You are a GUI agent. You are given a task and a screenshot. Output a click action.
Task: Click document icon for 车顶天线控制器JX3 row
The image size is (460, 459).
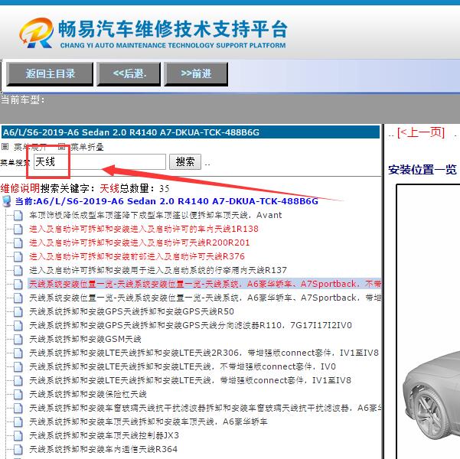(18, 436)
